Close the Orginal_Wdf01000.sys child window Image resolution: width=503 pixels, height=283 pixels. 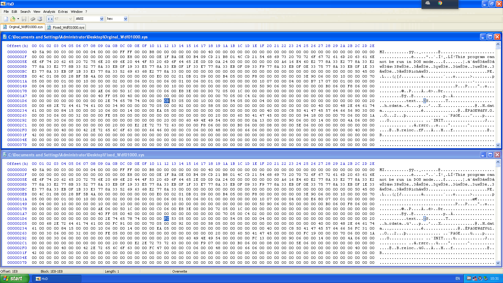497,37
